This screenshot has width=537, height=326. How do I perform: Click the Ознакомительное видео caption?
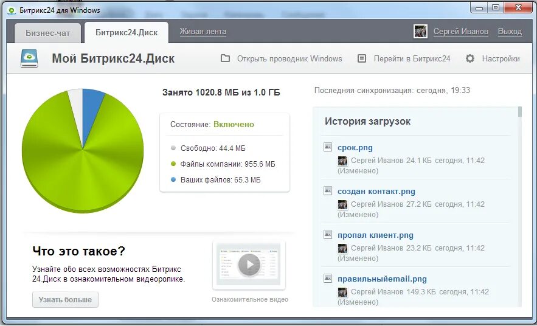point(250,299)
